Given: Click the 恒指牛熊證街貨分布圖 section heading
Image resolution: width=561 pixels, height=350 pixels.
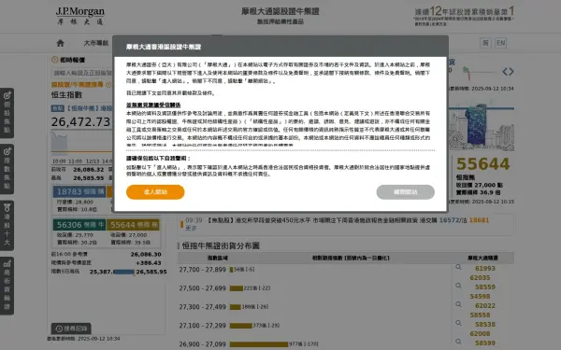Looking at the screenshot, I should pos(221,245).
